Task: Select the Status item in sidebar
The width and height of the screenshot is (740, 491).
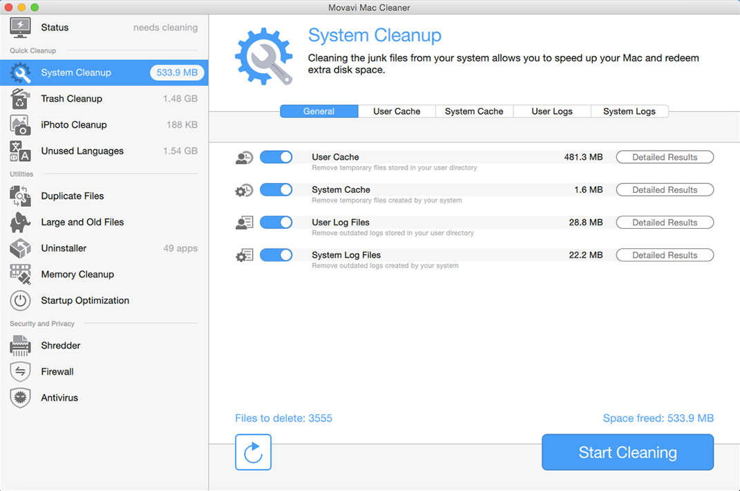Action: click(55, 28)
